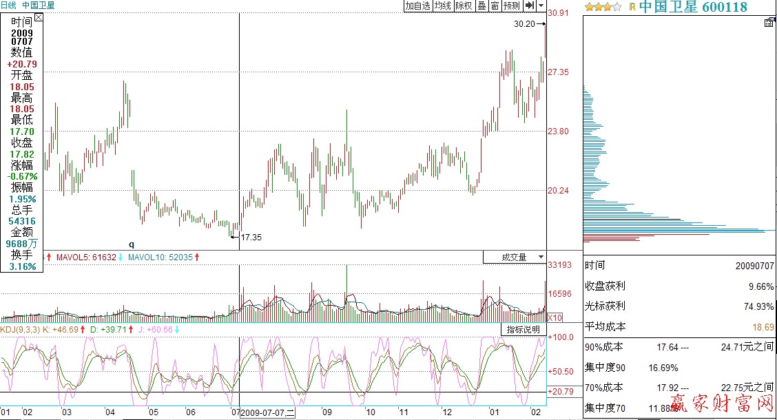The height and width of the screenshot is (420, 777).
Task: Click the 中国卫星 600118 stock title
Action: point(692,7)
